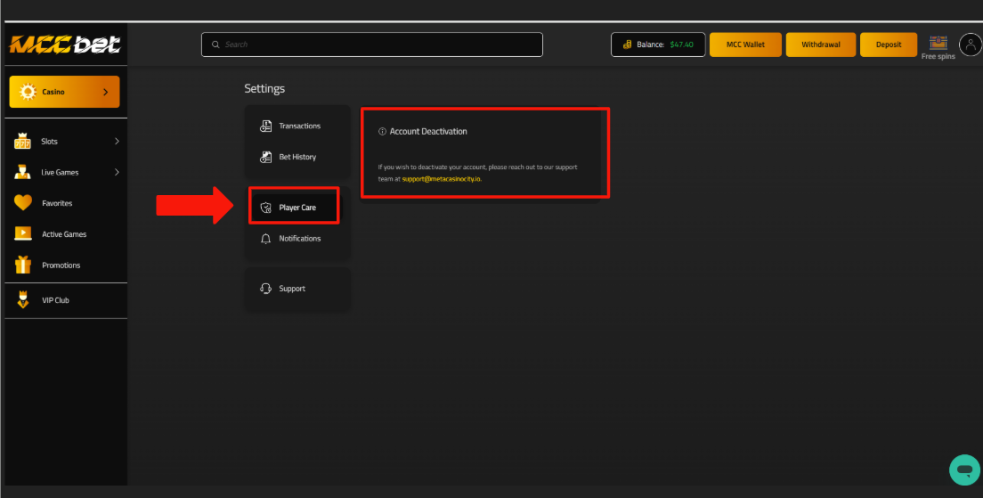Switch to the Bet History tab
This screenshot has height=498, width=983.
coord(297,158)
